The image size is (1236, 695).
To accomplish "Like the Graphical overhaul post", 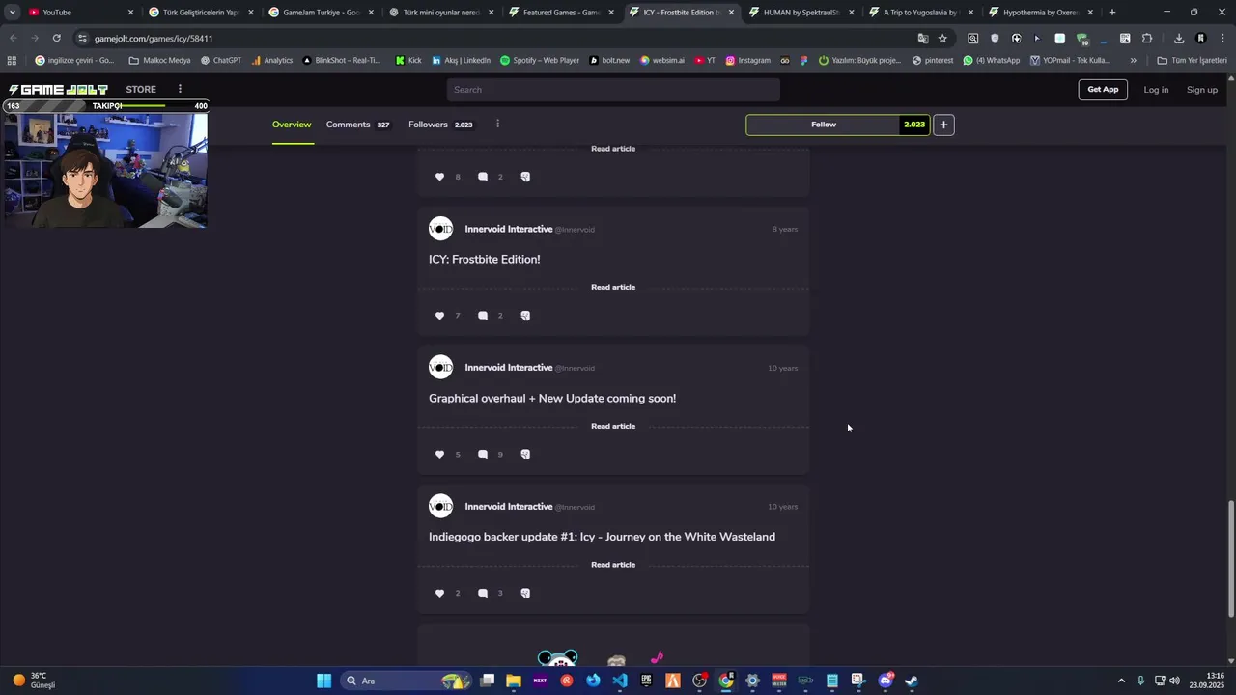I will (439, 455).
